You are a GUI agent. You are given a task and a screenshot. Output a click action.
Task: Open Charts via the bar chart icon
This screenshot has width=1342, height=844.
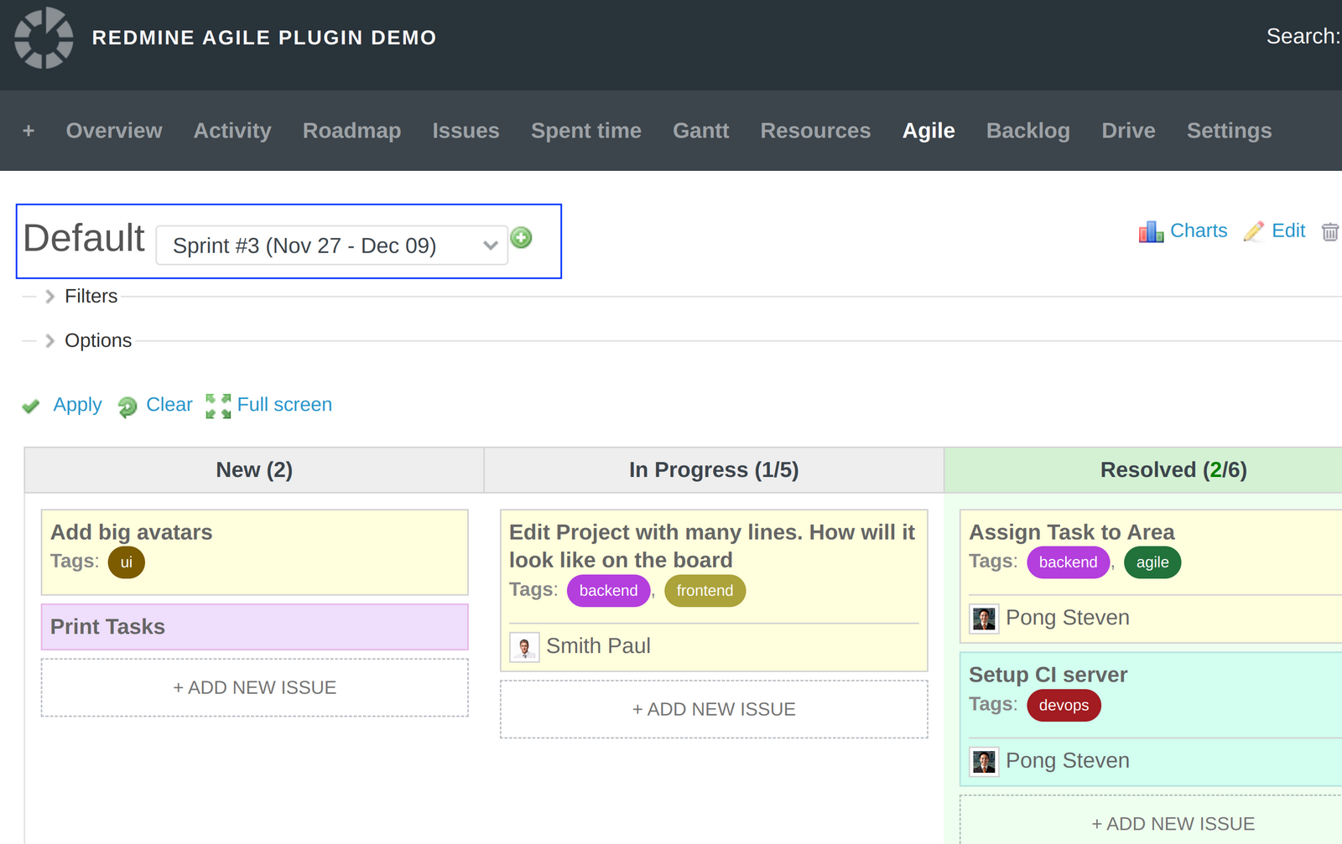coord(1151,231)
